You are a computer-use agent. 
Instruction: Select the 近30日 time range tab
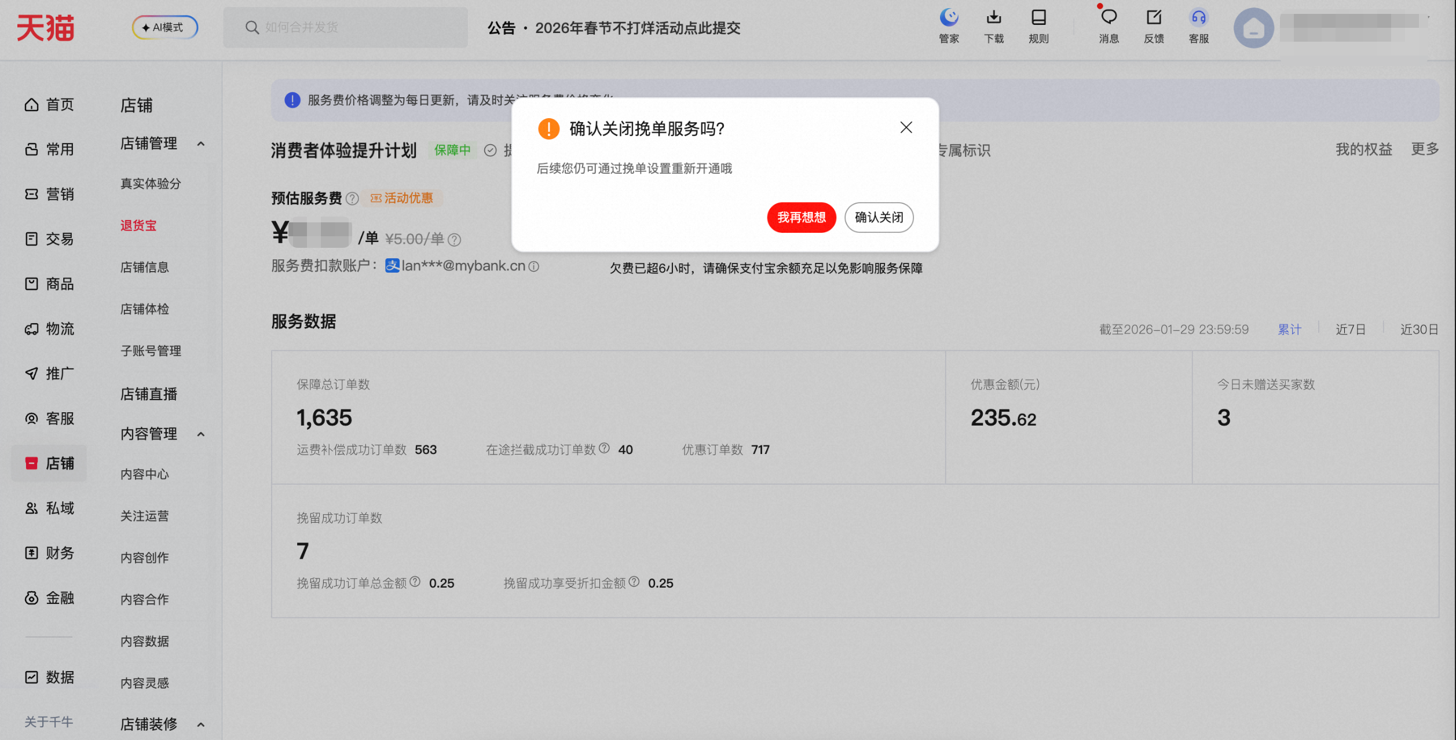pyautogui.click(x=1420, y=329)
